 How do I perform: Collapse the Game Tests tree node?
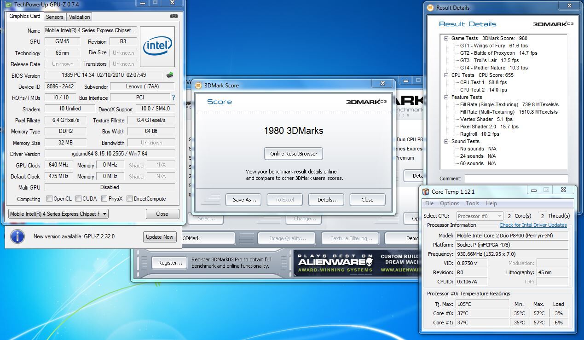(446, 38)
